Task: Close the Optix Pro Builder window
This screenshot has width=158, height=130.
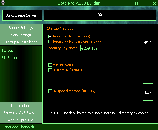Action: pos(154,4)
